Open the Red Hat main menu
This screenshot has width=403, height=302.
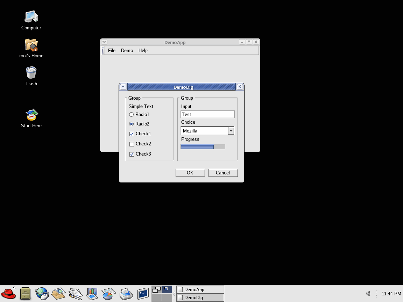(9, 294)
